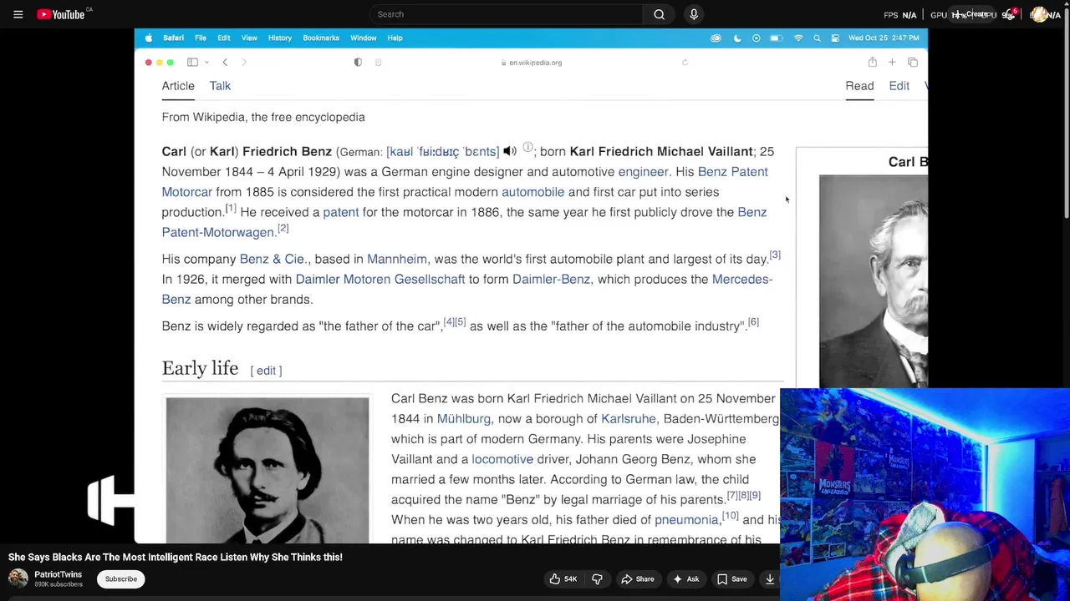Follow the Daimler-Benz link
This screenshot has height=601, width=1070.
551,280
